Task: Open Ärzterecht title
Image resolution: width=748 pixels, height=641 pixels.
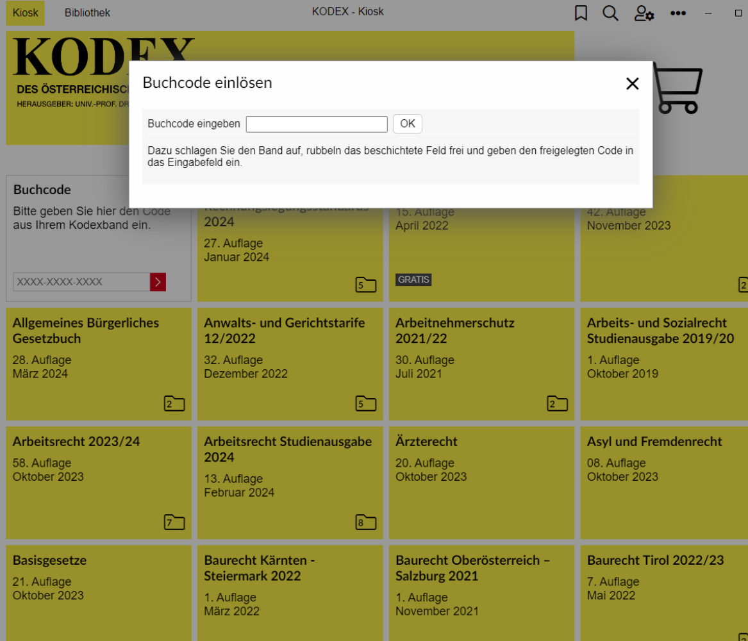Action: (x=426, y=442)
